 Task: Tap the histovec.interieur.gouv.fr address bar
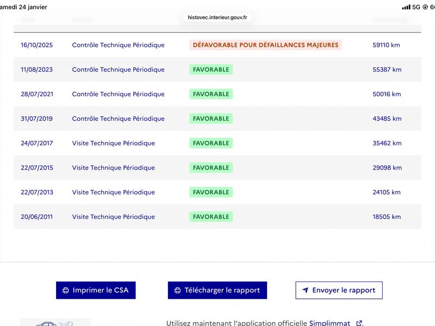coord(217,17)
